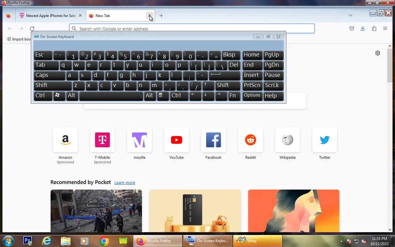Switch to Setup taskbar button

[x=258, y=241]
